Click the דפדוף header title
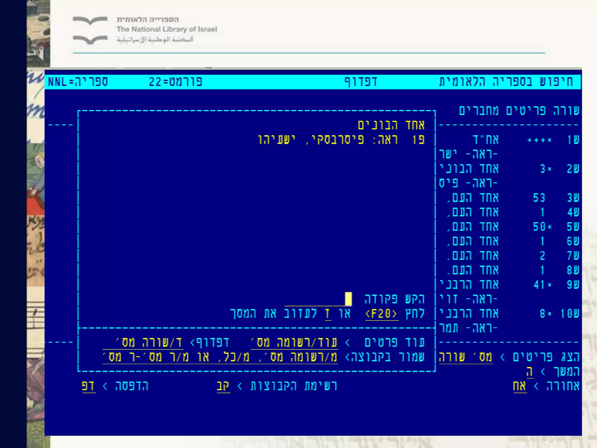The height and width of the screenshot is (448, 597). [x=361, y=82]
